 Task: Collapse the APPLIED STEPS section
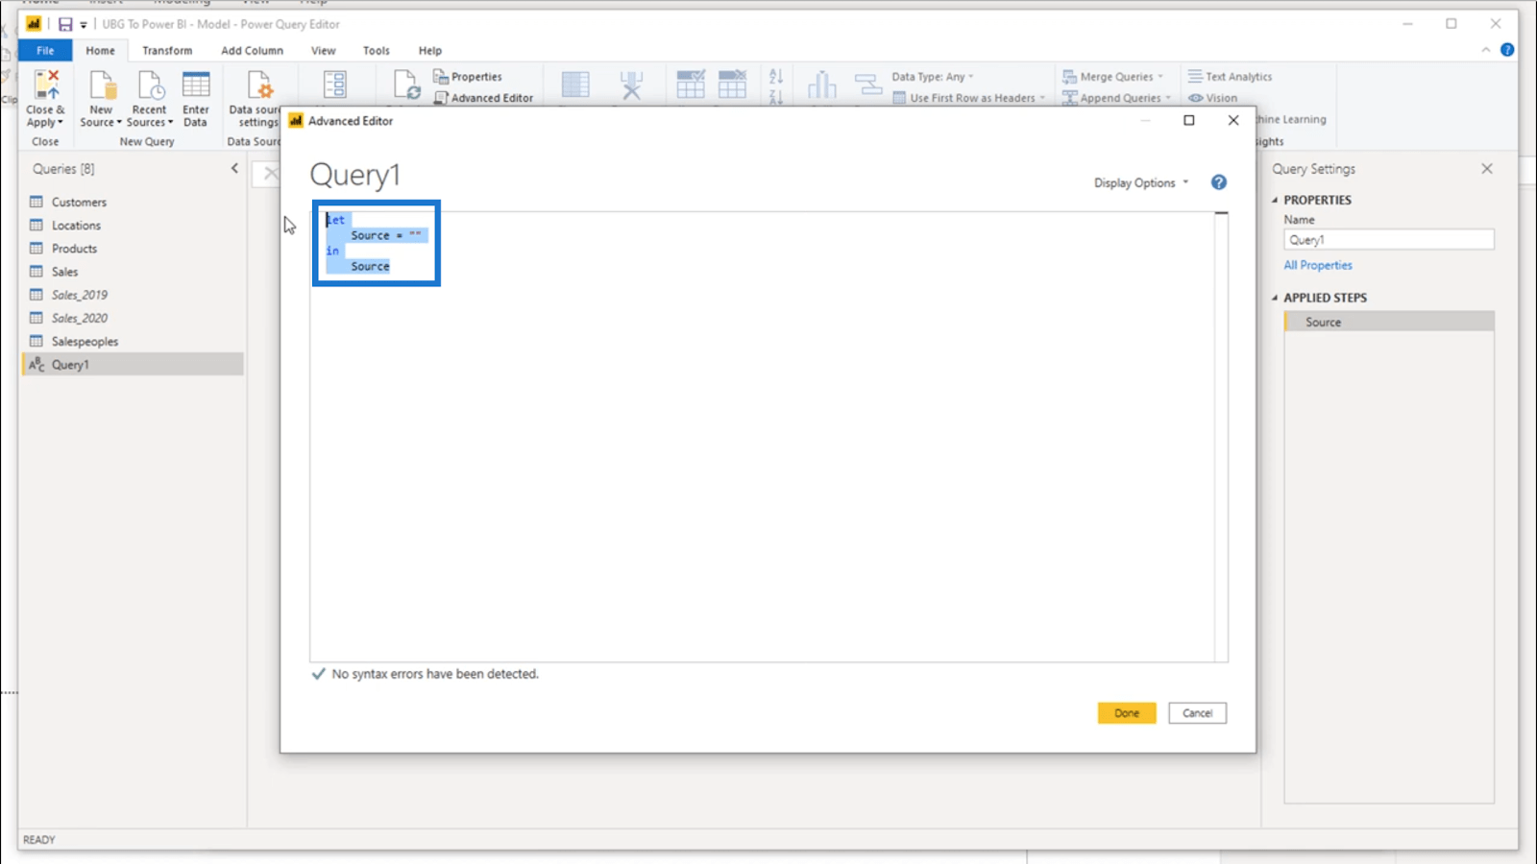[1275, 298]
